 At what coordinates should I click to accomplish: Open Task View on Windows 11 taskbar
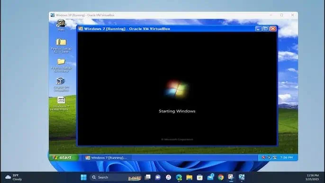(x=148, y=177)
